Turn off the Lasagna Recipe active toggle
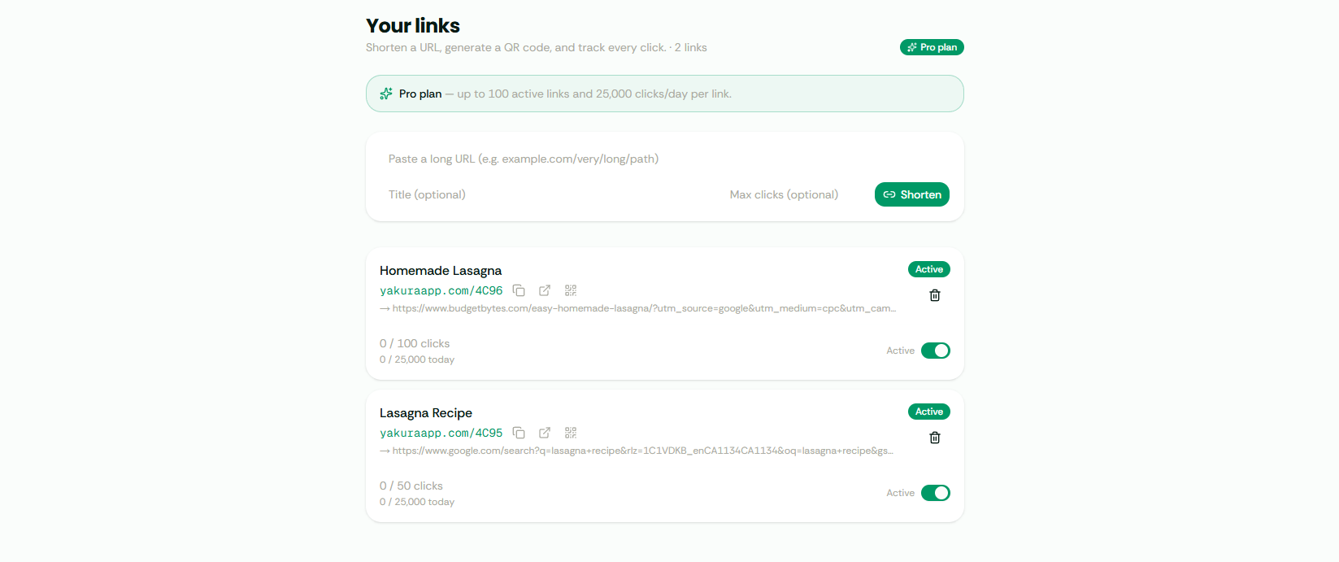 [x=936, y=493]
